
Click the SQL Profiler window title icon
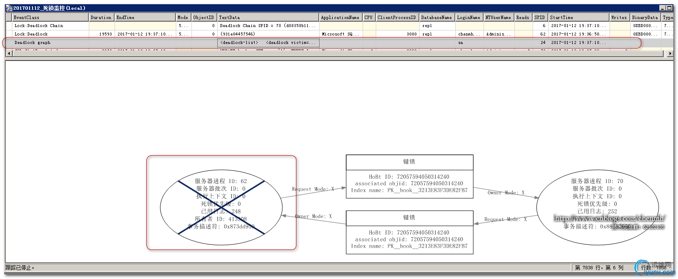point(9,8)
